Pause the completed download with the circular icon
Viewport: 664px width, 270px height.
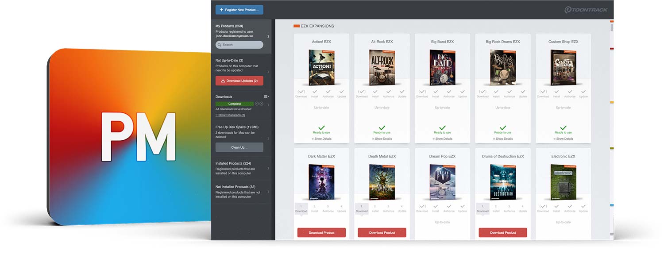(x=257, y=104)
